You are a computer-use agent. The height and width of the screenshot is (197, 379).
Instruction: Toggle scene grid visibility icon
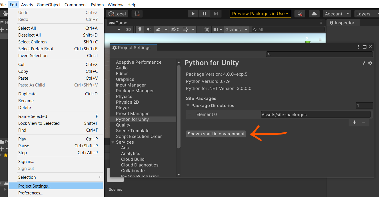pos(186,29)
